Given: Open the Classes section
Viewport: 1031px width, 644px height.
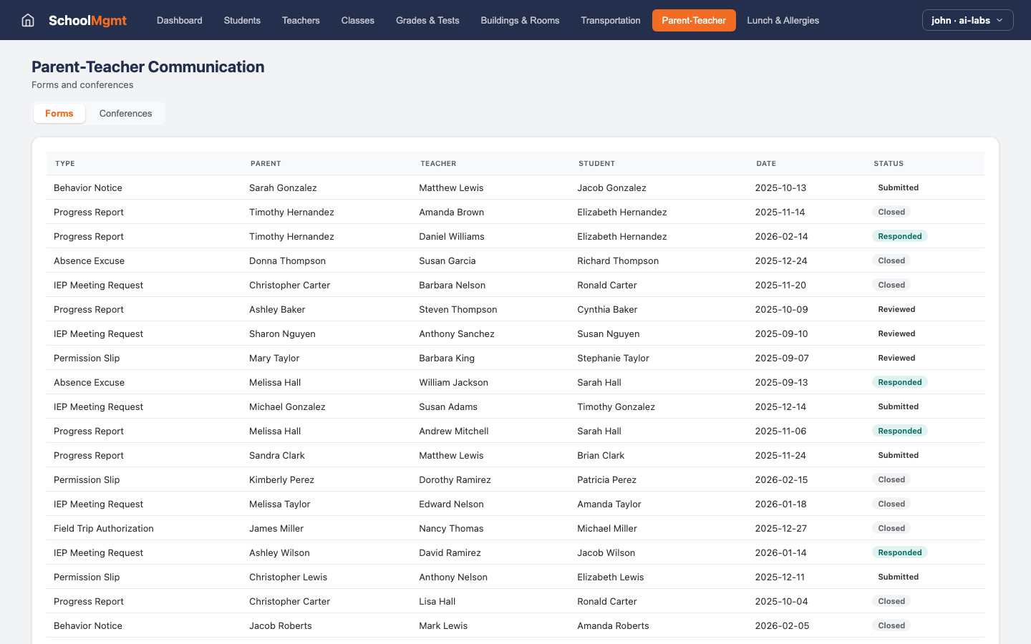Looking at the screenshot, I should 357,20.
